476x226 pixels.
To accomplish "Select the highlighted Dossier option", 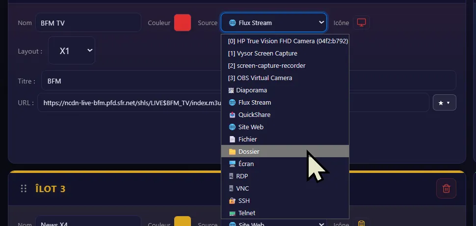I will (x=285, y=152).
